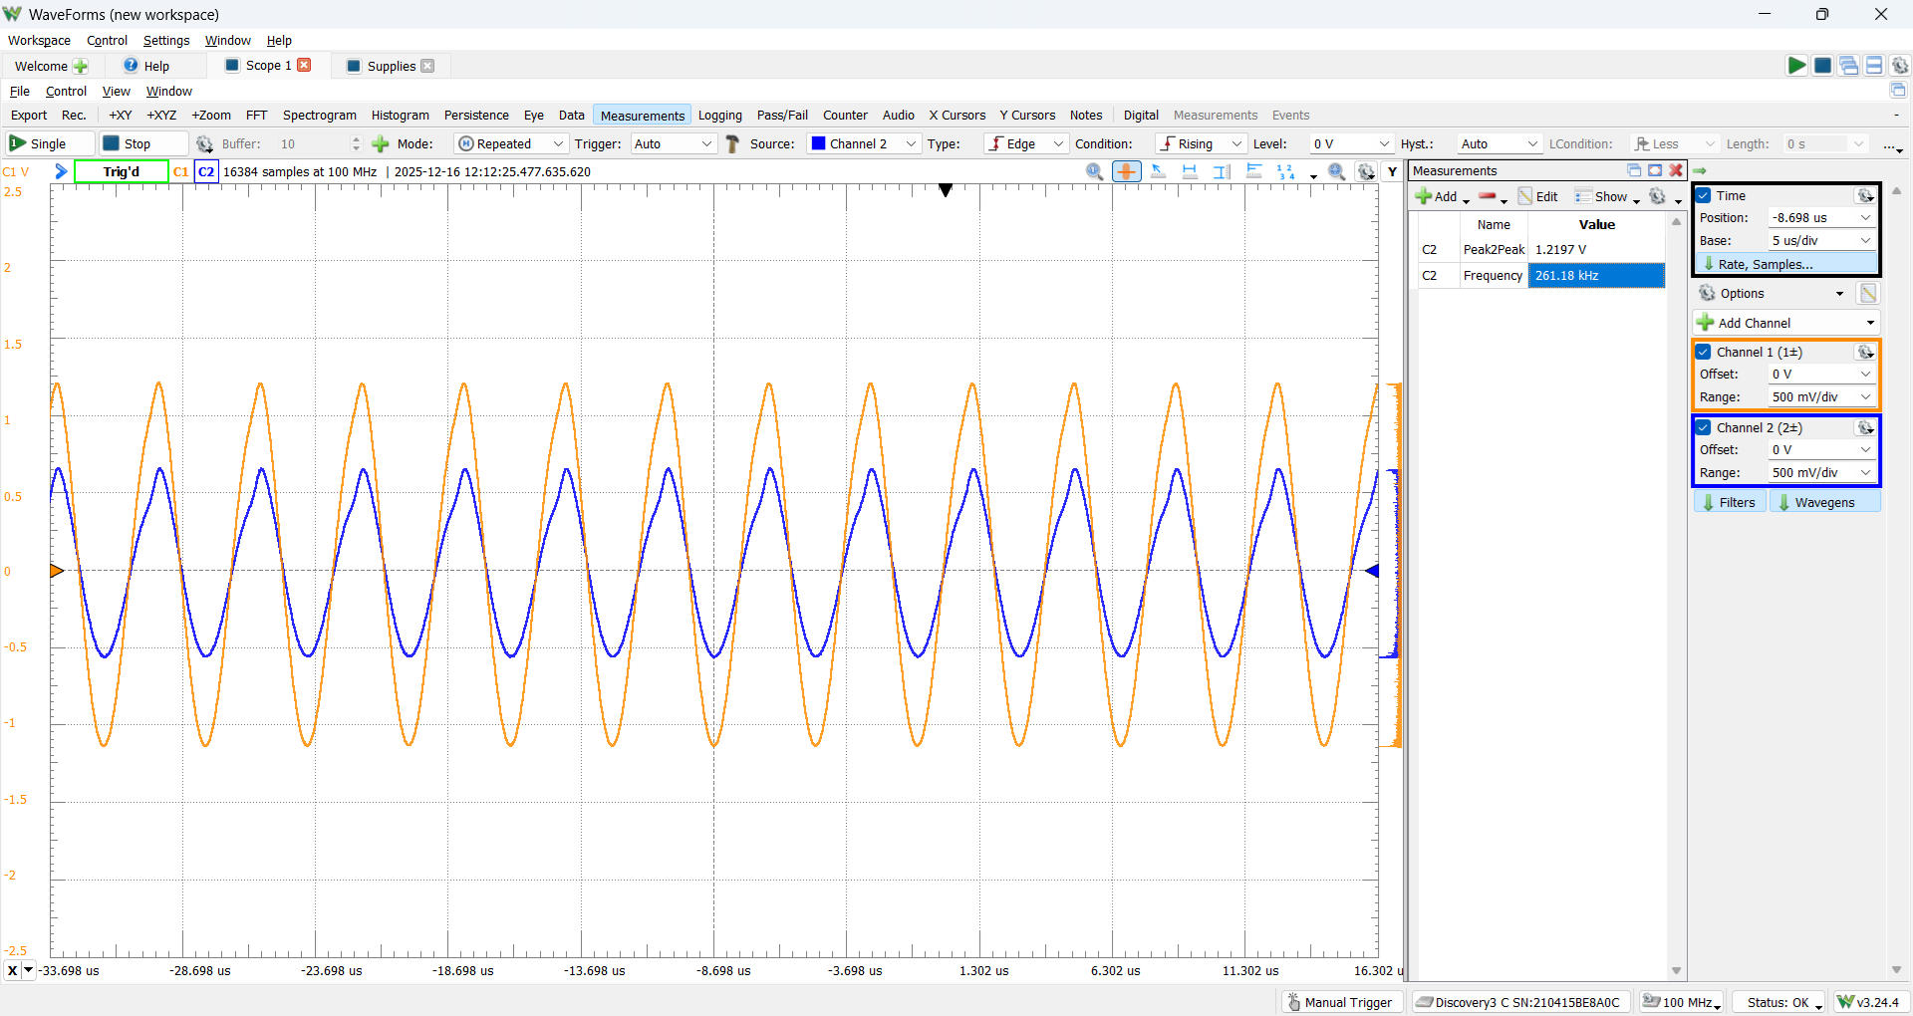Click the Stop all instruments square icon
The width and height of the screenshot is (1913, 1016).
point(1822,66)
